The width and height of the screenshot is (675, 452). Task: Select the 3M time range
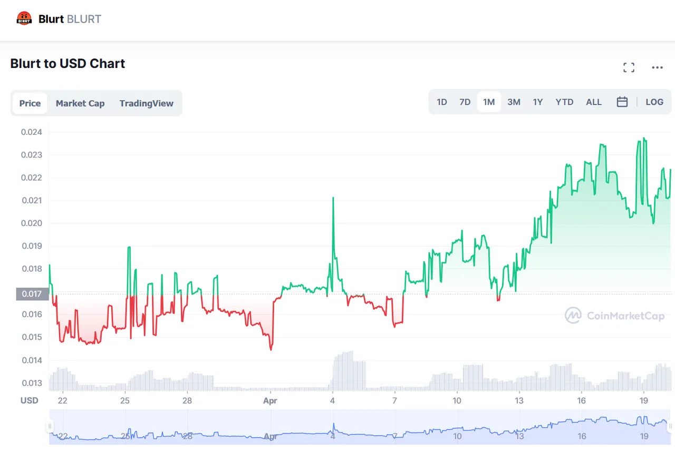pyautogui.click(x=514, y=102)
